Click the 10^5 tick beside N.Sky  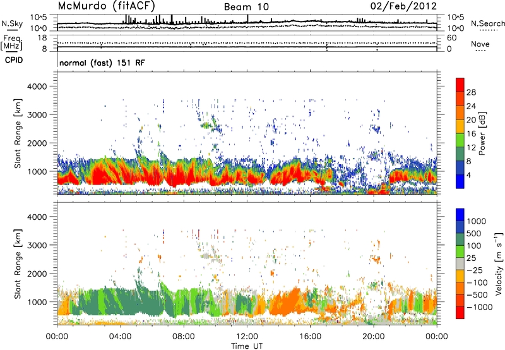tap(39, 17)
